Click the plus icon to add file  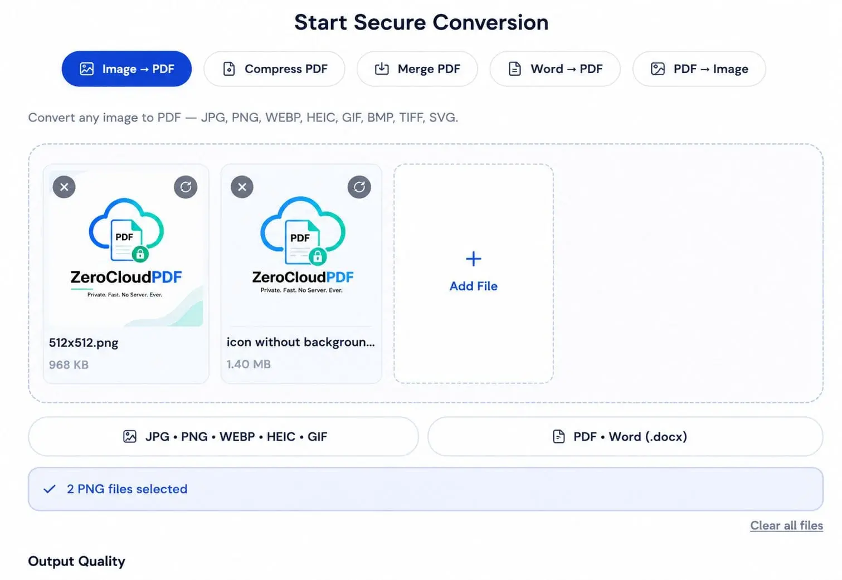[474, 259]
